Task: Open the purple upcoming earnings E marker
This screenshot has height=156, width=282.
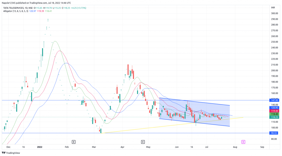Action: point(243,142)
